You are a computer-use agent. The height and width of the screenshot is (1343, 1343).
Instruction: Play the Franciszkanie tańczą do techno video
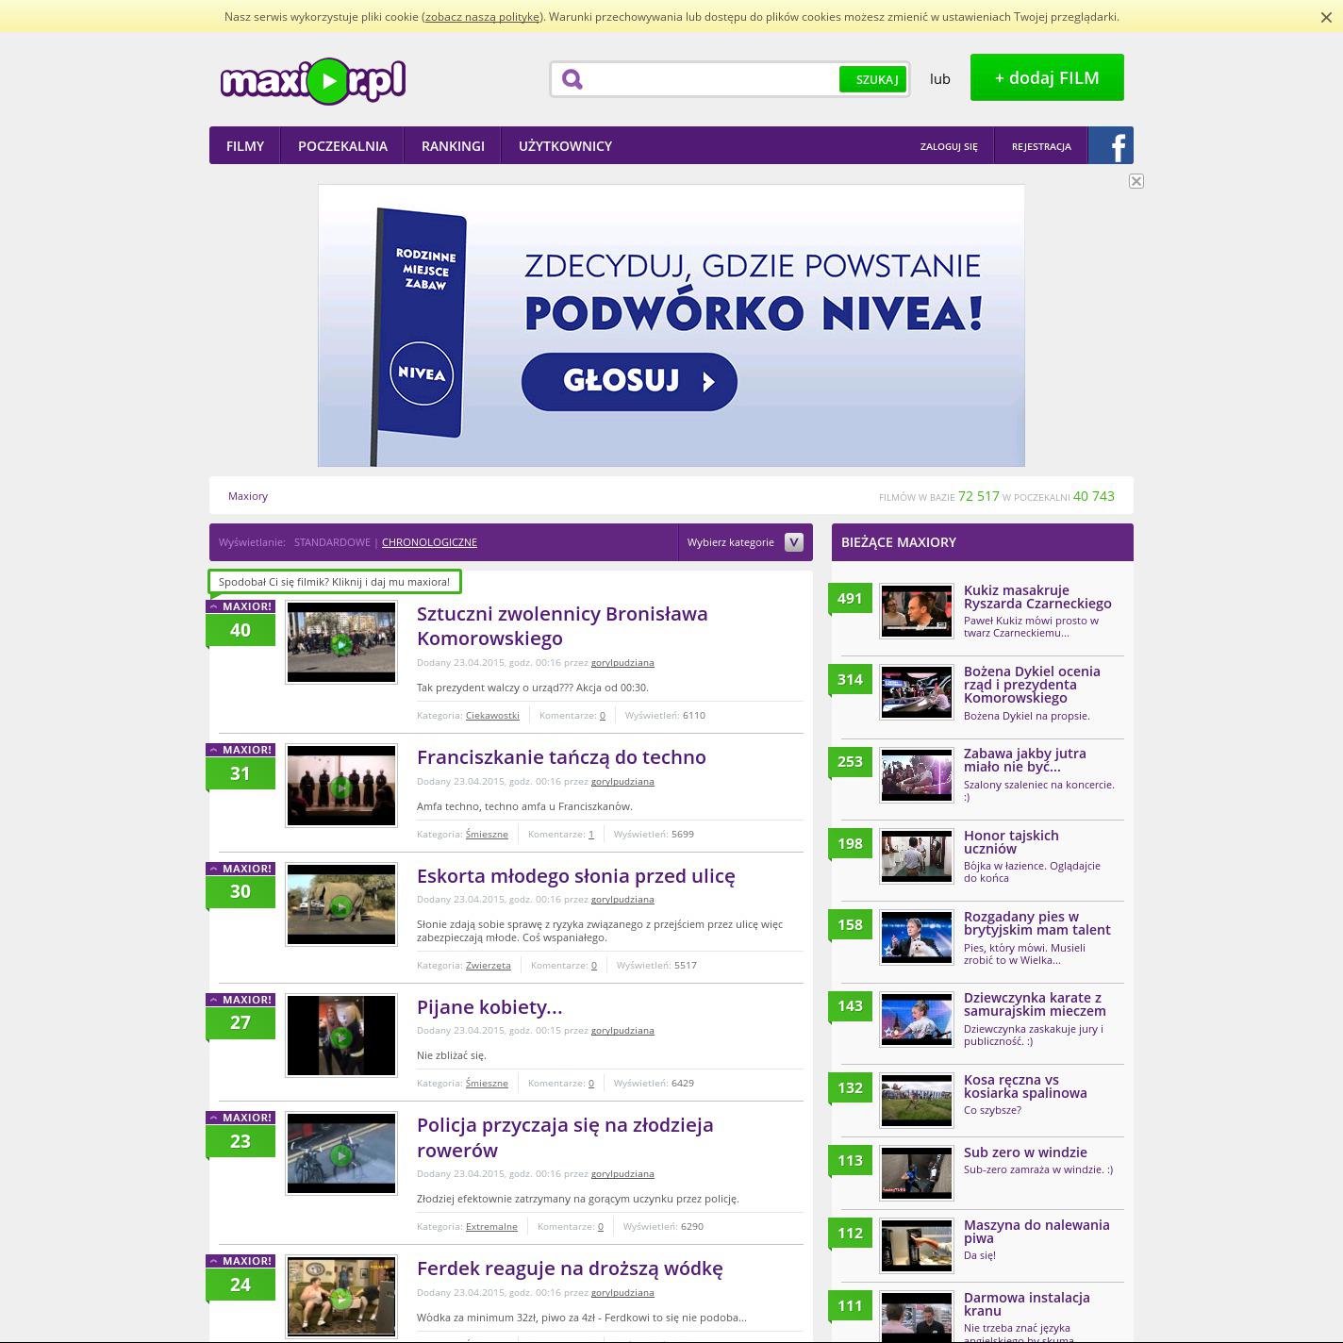tap(341, 787)
